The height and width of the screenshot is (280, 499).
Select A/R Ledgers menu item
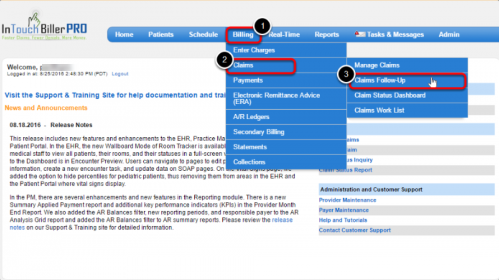pyautogui.click(x=251, y=117)
